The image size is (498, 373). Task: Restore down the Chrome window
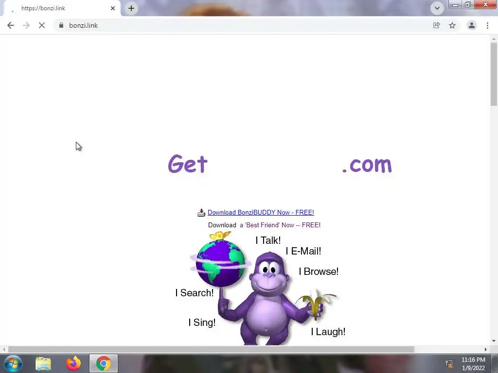[467, 5]
